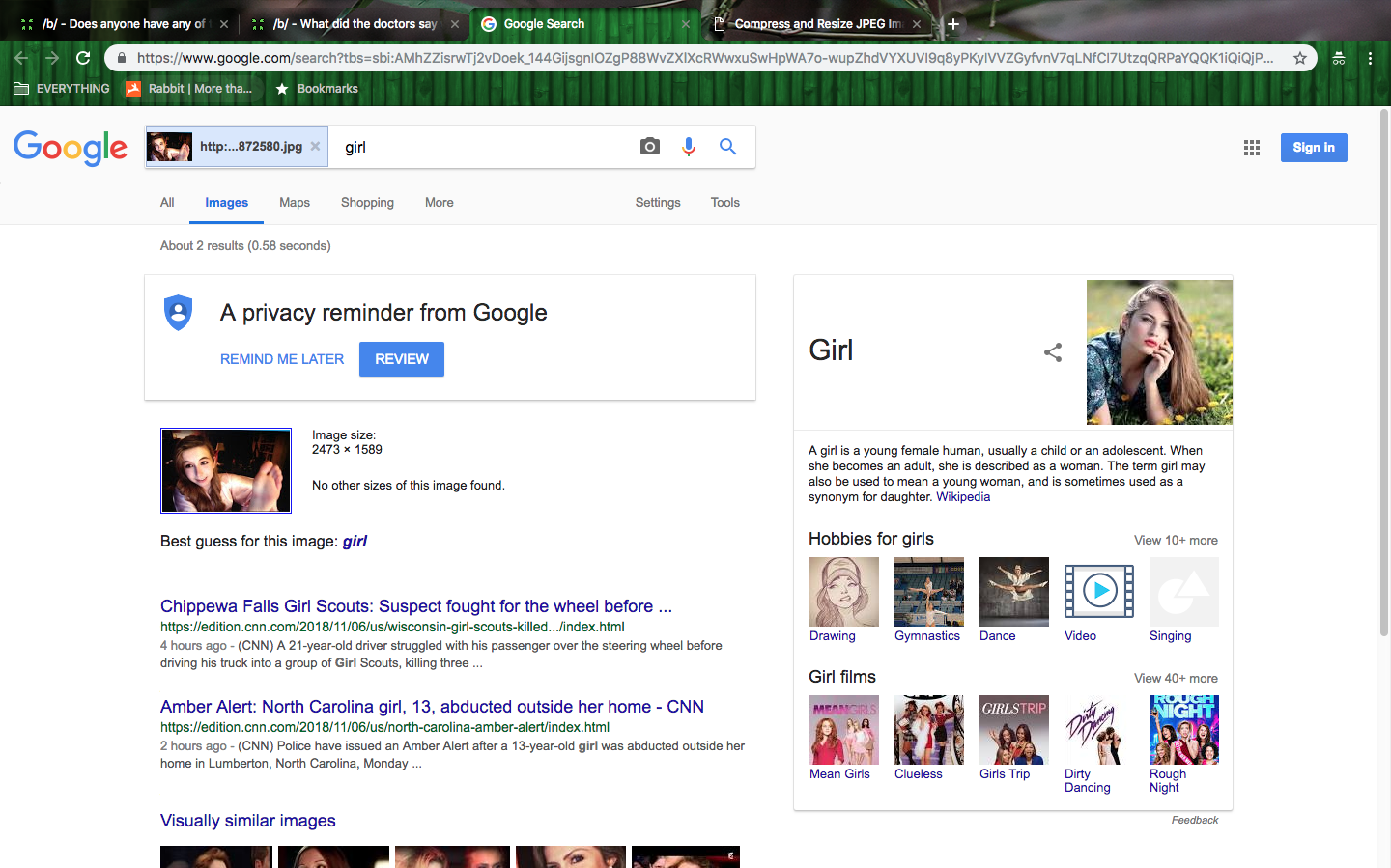Viewport: 1391px width, 868px height.
Task: Open the Girls Trip film
Action: point(1014,730)
